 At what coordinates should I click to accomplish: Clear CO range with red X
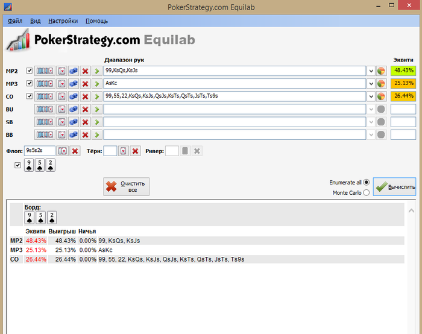pos(86,96)
